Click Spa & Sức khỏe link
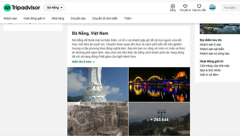 click(210, 70)
